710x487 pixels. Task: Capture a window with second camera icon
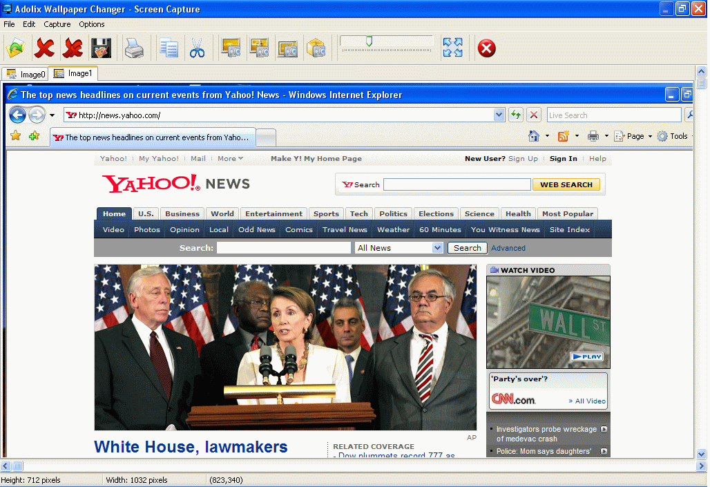pos(260,48)
